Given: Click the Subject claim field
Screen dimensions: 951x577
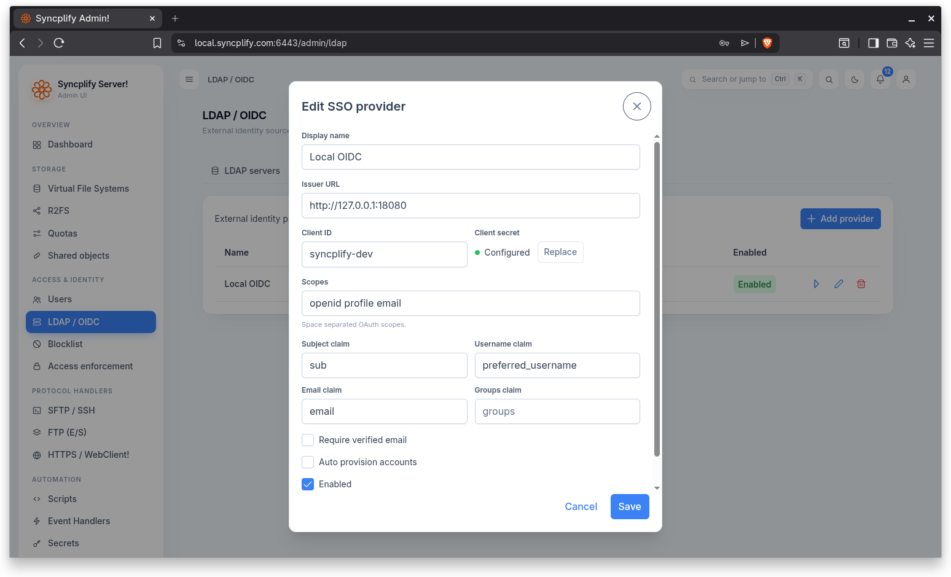Looking at the screenshot, I should (x=385, y=365).
